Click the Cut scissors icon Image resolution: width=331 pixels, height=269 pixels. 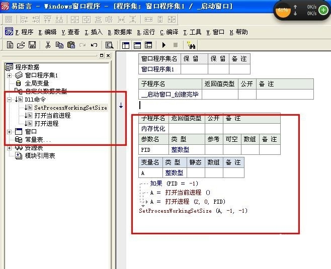pos(48,45)
